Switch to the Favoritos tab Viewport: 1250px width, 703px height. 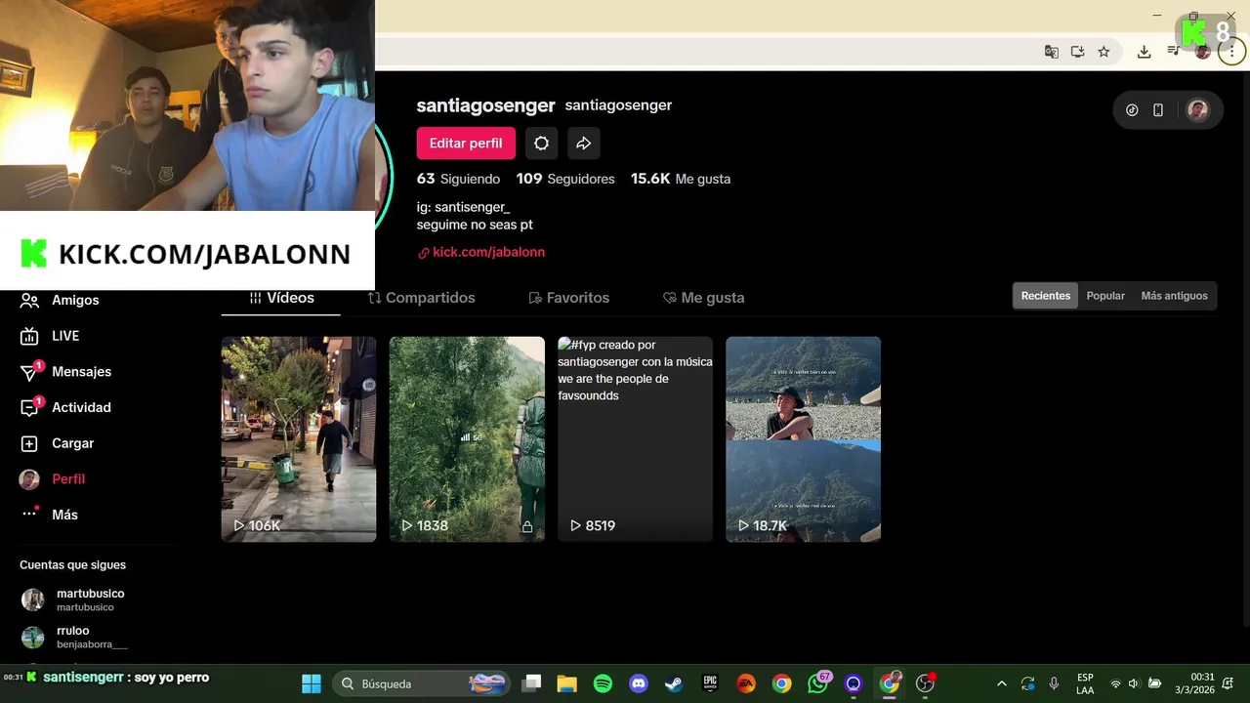pyautogui.click(x=568, y=298)
